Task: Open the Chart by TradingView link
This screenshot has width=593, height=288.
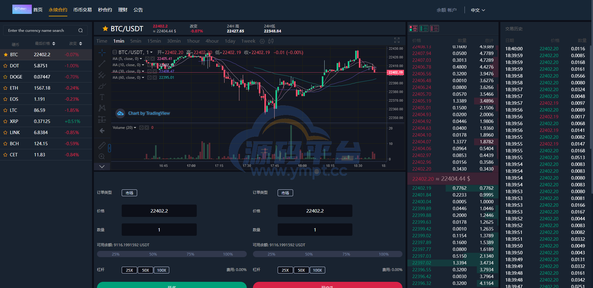Action: [x=149, y=113]
